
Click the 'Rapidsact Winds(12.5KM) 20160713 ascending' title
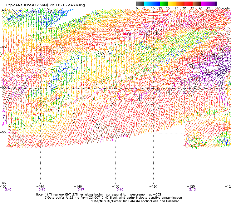click(46, 5)
